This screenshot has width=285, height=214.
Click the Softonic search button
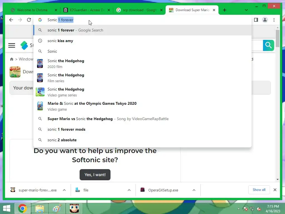click(269, 45)
